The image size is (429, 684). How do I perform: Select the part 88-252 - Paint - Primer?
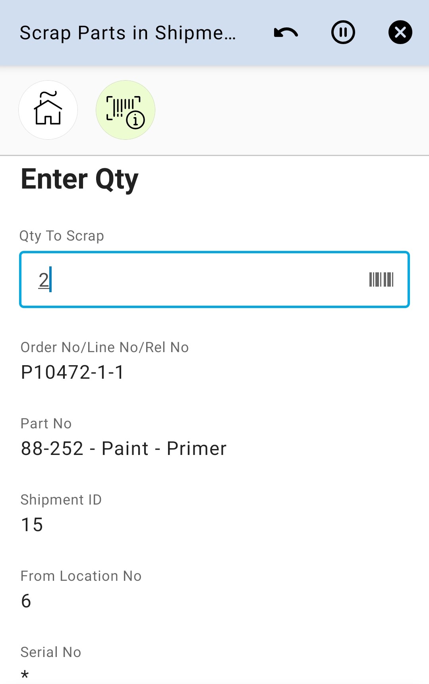(x=124, y=449)
